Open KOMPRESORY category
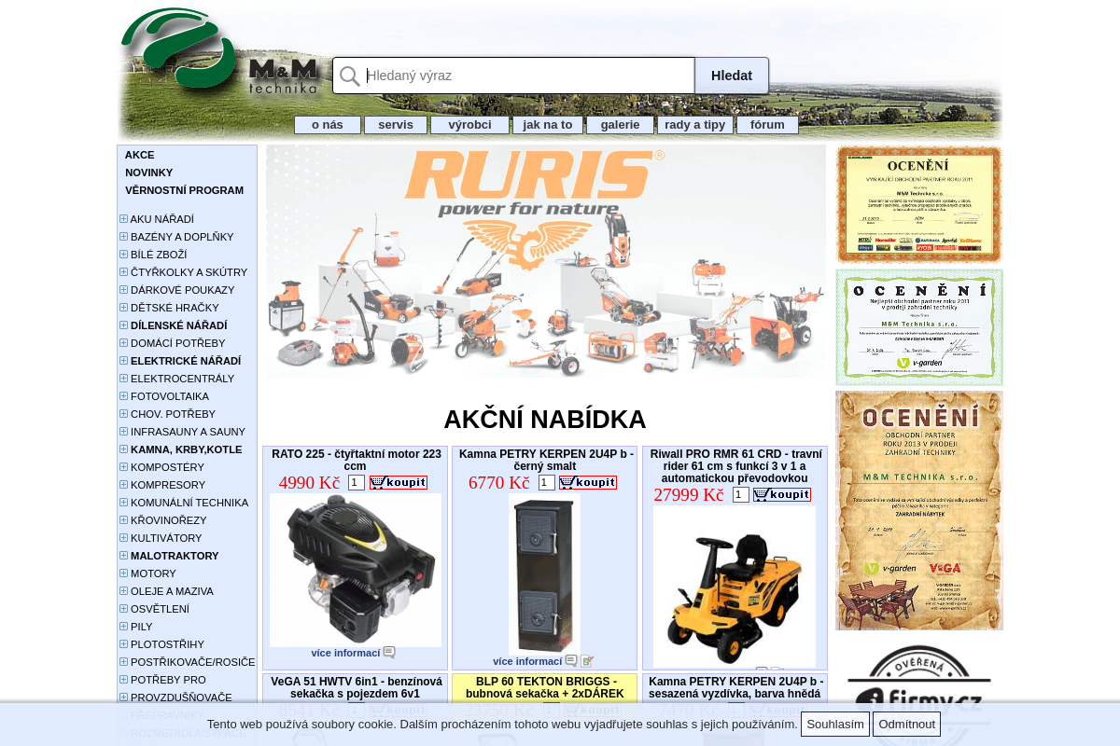The height and width of the screenshot is (746, 1120). [168, 485]
